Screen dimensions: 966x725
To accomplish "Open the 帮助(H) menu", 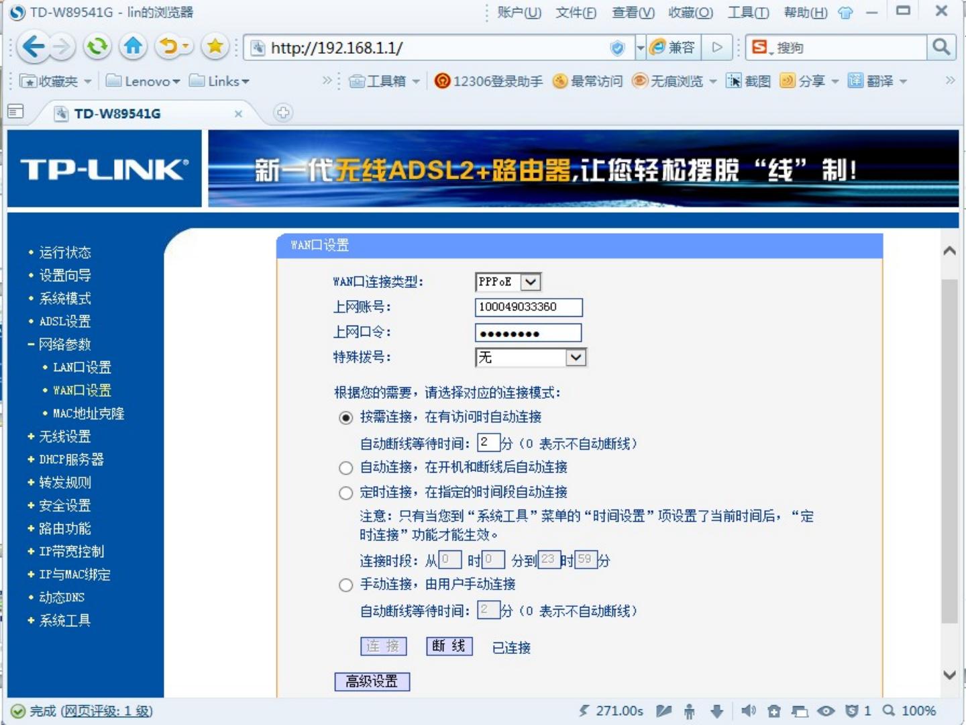I will pos(805,13).
